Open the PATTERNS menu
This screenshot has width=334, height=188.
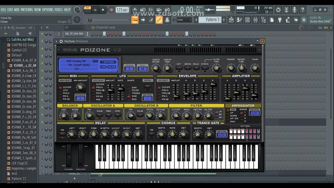[27, 10]
